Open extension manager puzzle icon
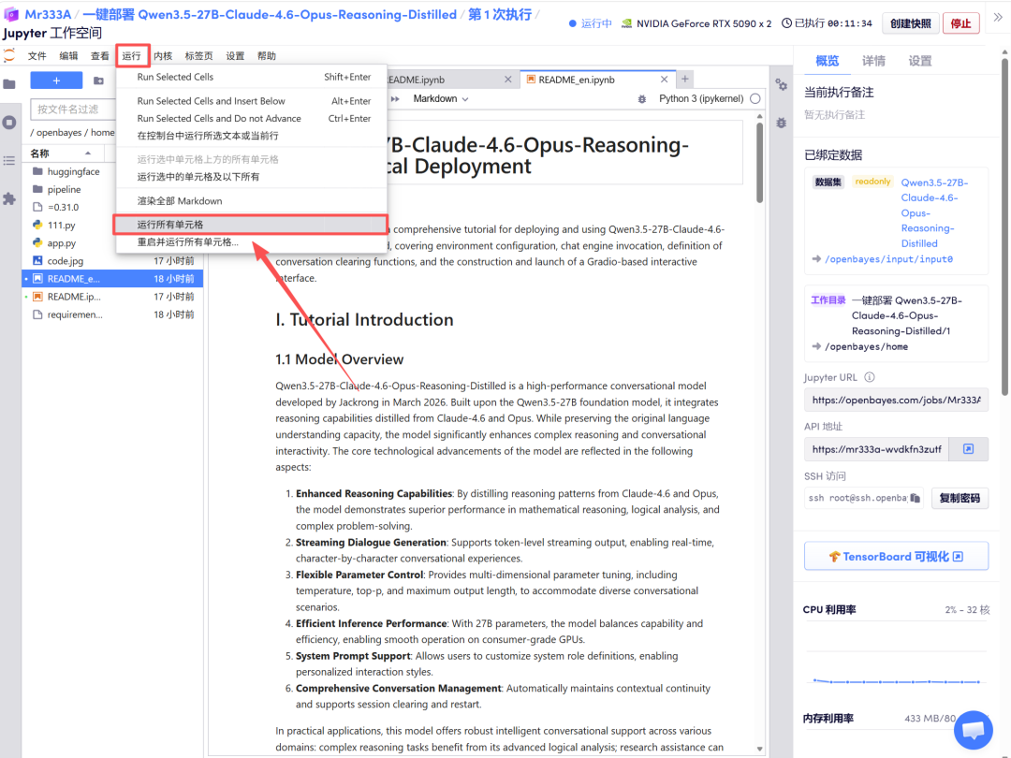Image resolution: width=1011 pixels, height=758 pixels. 9,198
